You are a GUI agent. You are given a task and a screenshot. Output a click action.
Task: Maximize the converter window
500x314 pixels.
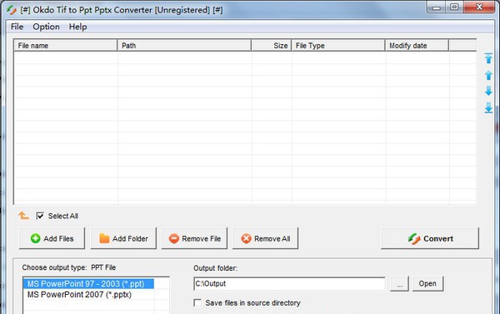pos(454,7)
